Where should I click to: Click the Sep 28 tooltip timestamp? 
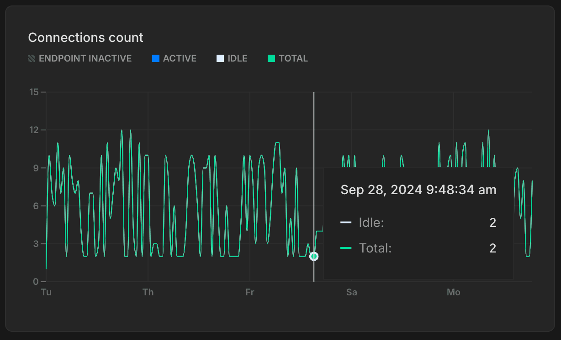418,190
